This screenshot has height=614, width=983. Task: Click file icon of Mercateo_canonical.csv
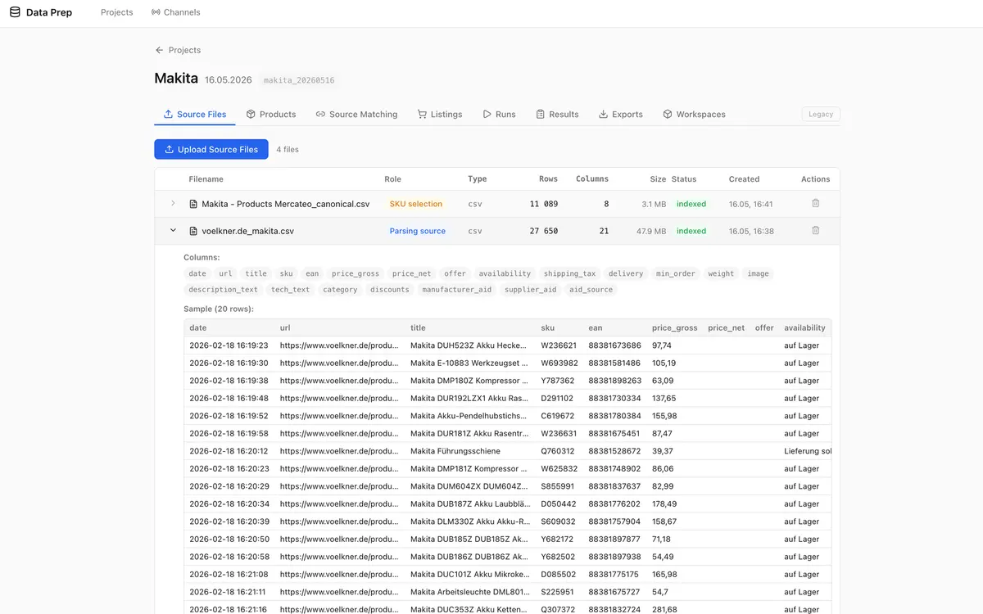193,204
